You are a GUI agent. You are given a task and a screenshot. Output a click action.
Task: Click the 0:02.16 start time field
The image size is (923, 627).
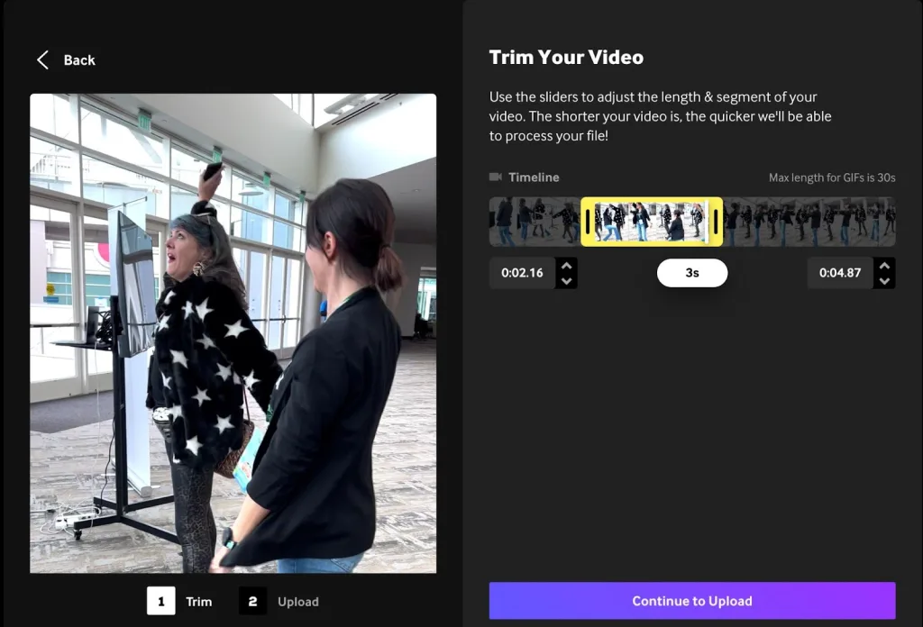523,272
